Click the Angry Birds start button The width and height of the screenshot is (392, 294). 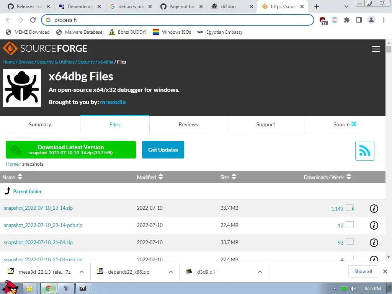(x=10, y=287)
